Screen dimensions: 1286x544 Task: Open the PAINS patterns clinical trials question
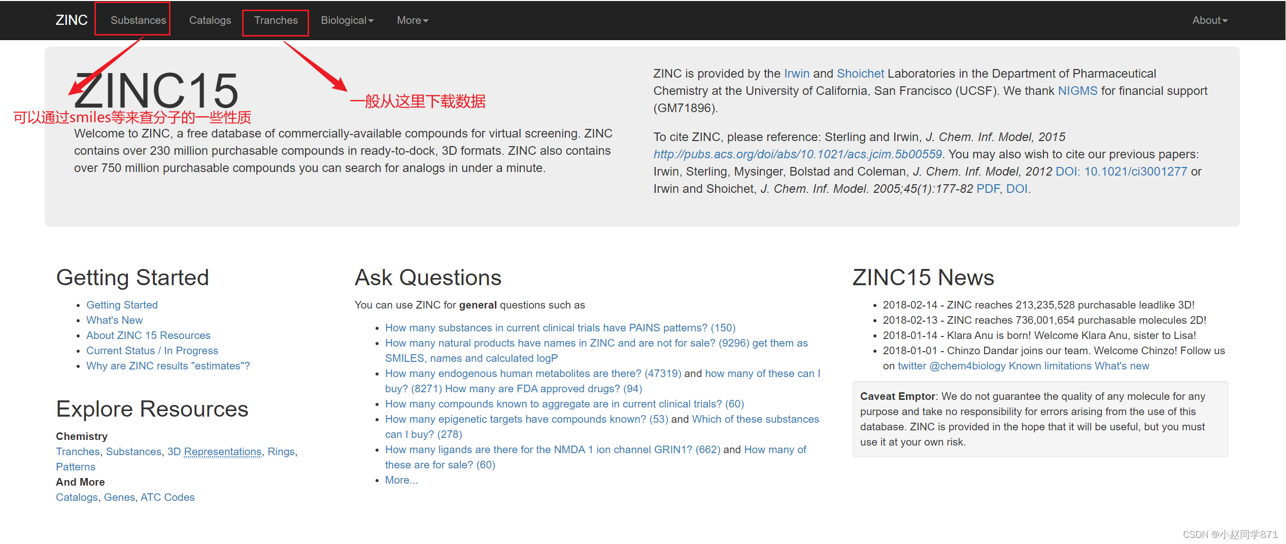tap(560, 328)
